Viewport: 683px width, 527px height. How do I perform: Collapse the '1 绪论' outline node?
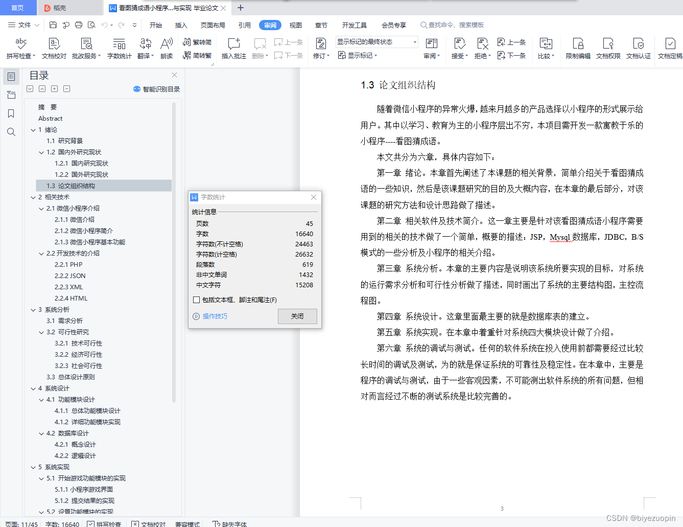[33, 130]
